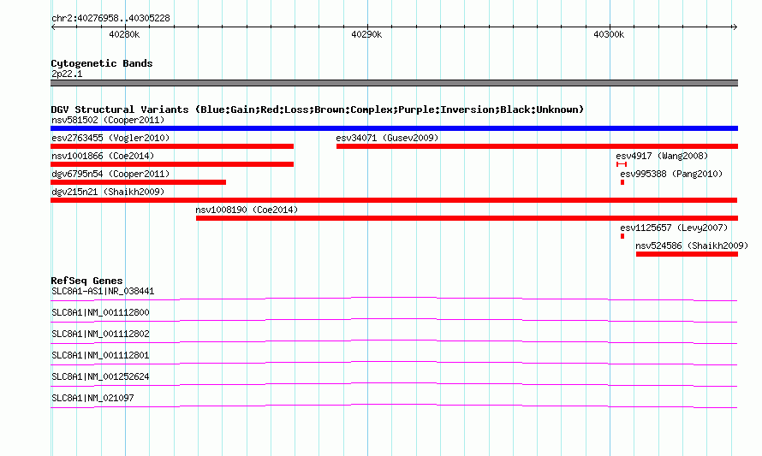Select SLC8A1|NM_021097 gene label

point(92,398)
